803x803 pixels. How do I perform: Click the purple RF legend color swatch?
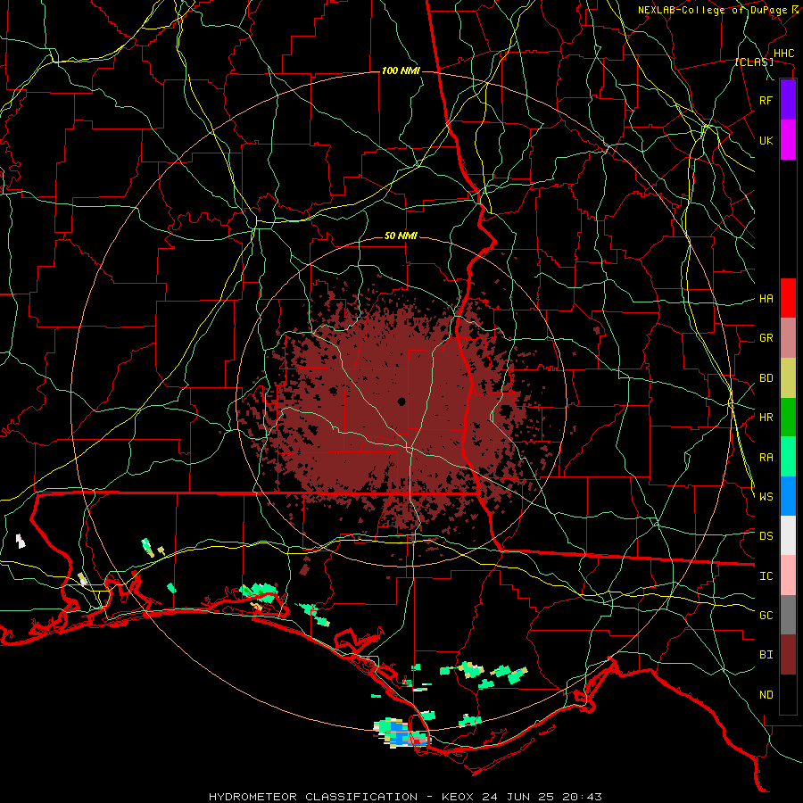pos(788,99)
